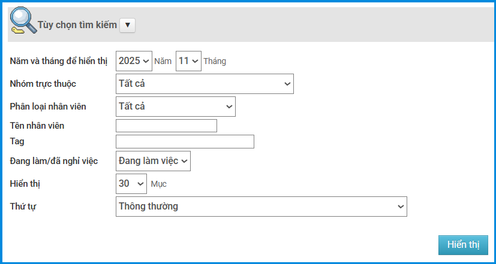Viewport: 496px width, 264px height.
Task: Expand the "Nhóm trực thuộc" dropdown
Action: click(204, 84)
